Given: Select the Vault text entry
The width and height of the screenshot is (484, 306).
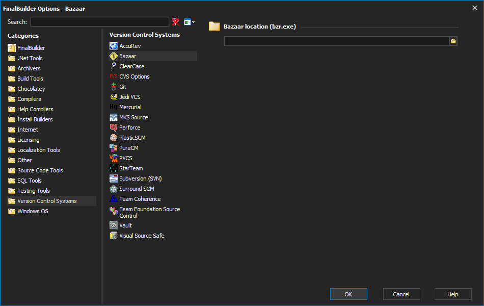Looking at the screenshot, I should (x=126, y=225).
